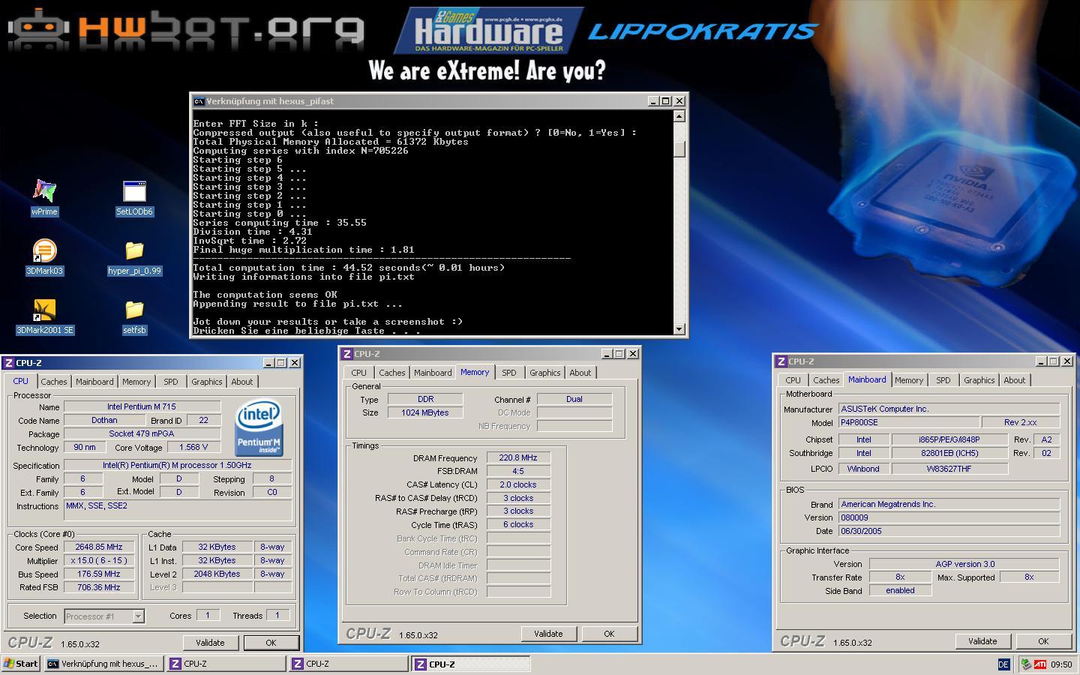This screenshot has width=1080, height=675.
Task: Click the code name field Dothan
Action: pyautogui.click(x=104, y=421)
